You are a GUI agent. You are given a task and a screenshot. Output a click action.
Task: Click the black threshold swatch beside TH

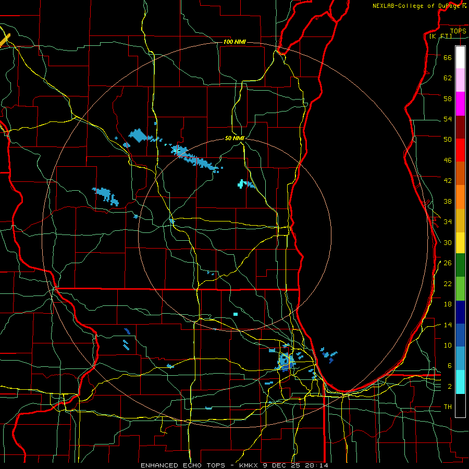tap(460, 405)
